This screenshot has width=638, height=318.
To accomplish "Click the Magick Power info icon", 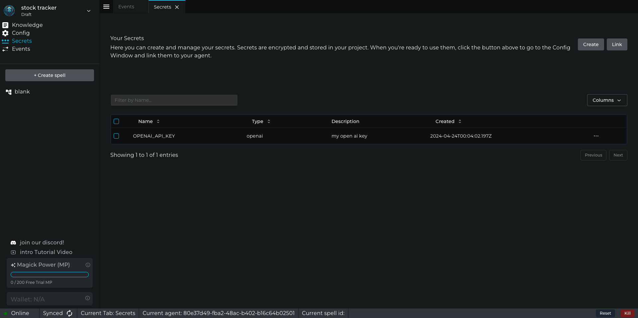I will coord(88,265).
